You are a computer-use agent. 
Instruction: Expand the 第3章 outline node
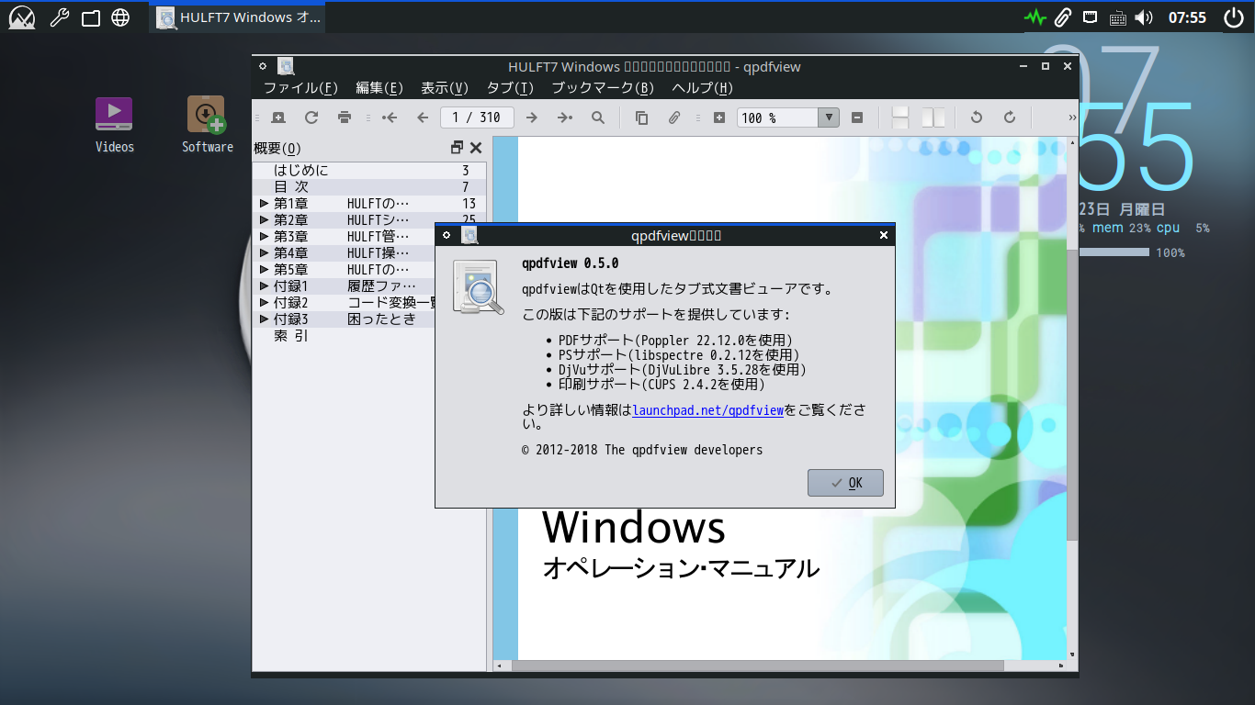coord(264,237)
